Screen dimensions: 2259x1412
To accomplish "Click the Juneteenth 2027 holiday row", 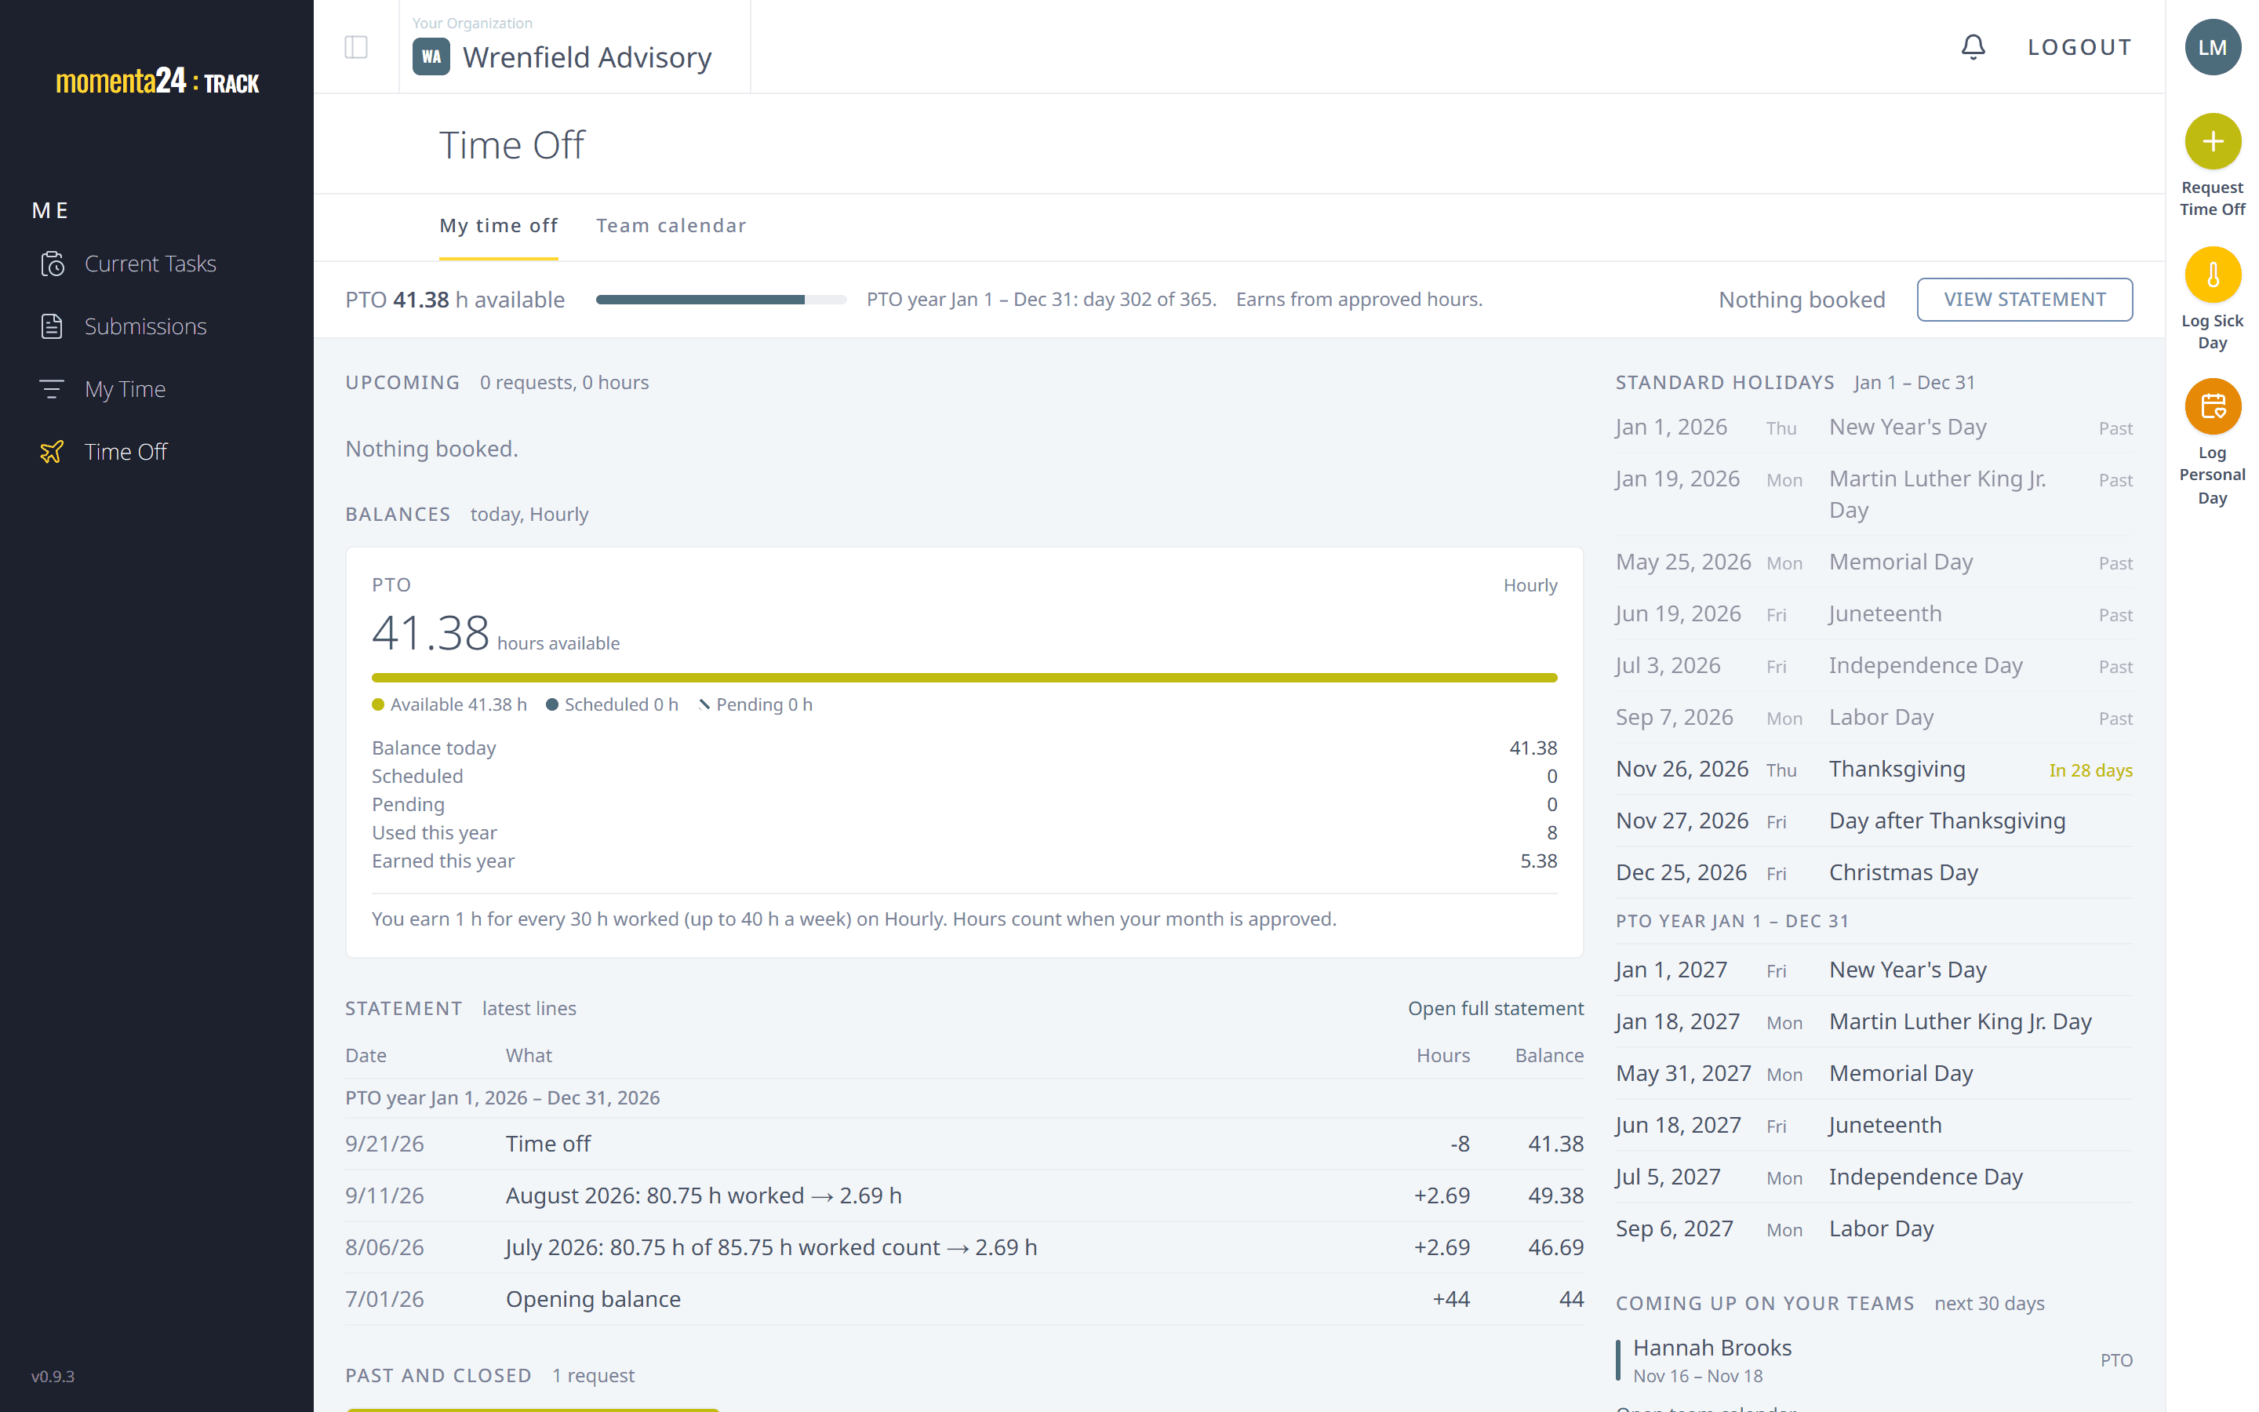I will [1875, 1126].
